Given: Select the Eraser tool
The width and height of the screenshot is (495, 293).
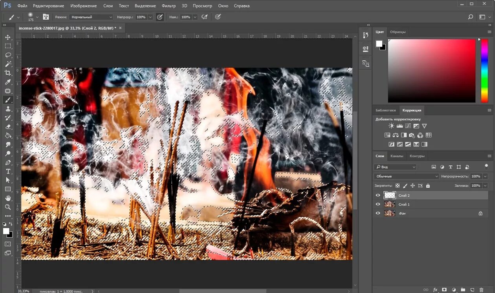Looking at the screenshot, I should point(8,126).
